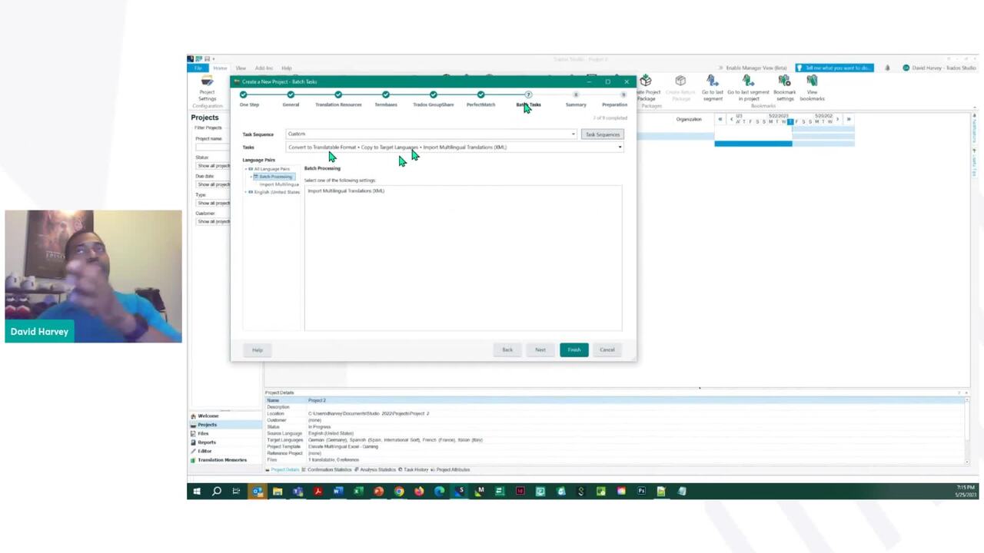Open the Windows Start menu

[197, 491]
